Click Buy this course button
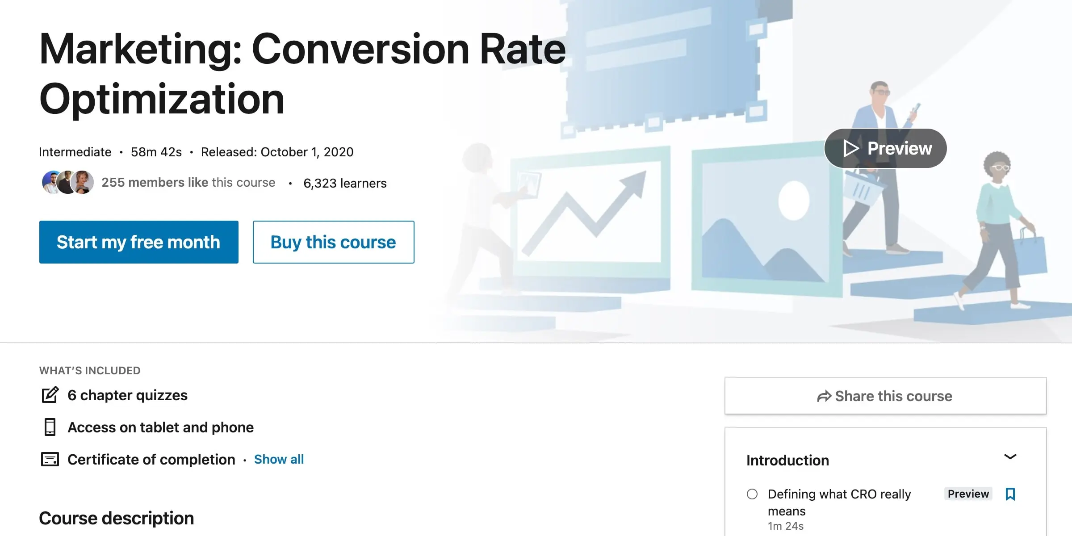This screenshot has width=1072, height=536. [333, 242]
